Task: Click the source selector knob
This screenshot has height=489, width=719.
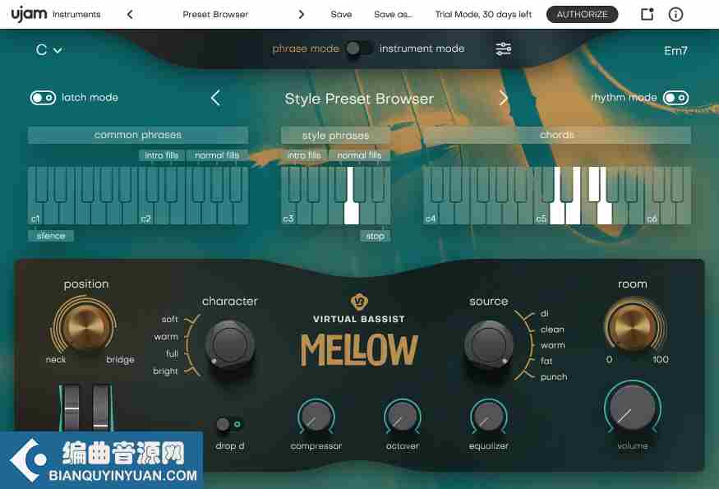Action: 489,344
